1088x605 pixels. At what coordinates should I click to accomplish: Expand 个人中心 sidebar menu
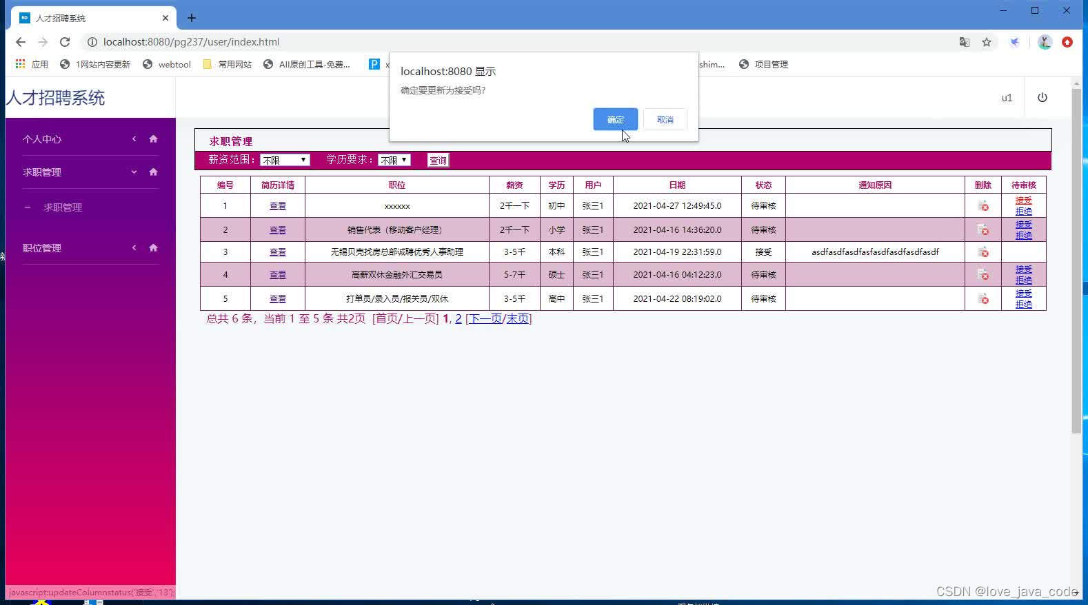point(42,139)
